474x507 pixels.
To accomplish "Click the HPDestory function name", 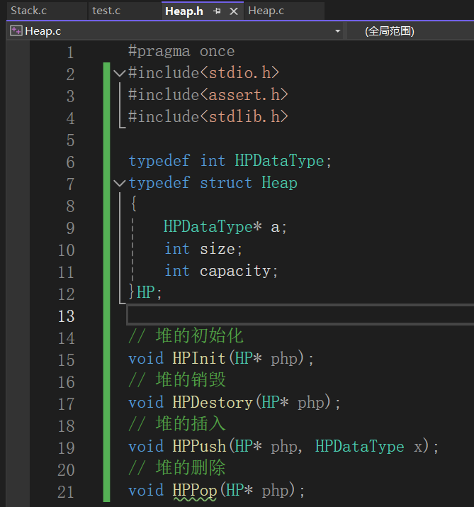I will (x=213, y=402).
